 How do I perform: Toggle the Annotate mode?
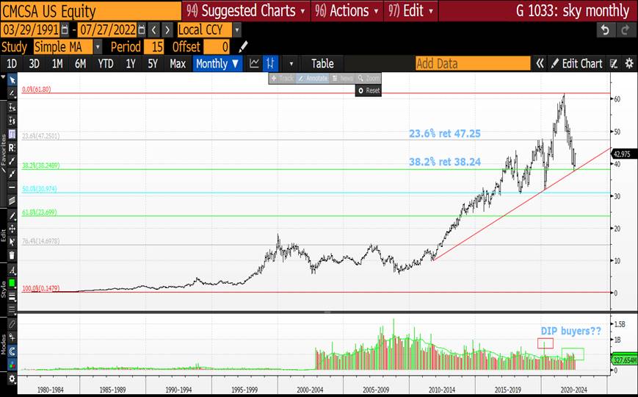313,78
